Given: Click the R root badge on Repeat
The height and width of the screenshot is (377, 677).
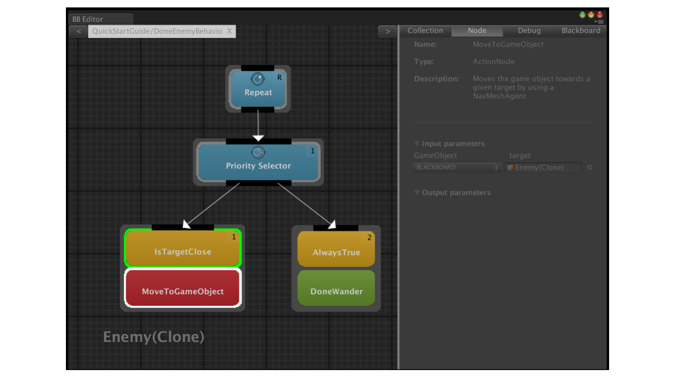Looking at the screenshot, I should [280, 78].
